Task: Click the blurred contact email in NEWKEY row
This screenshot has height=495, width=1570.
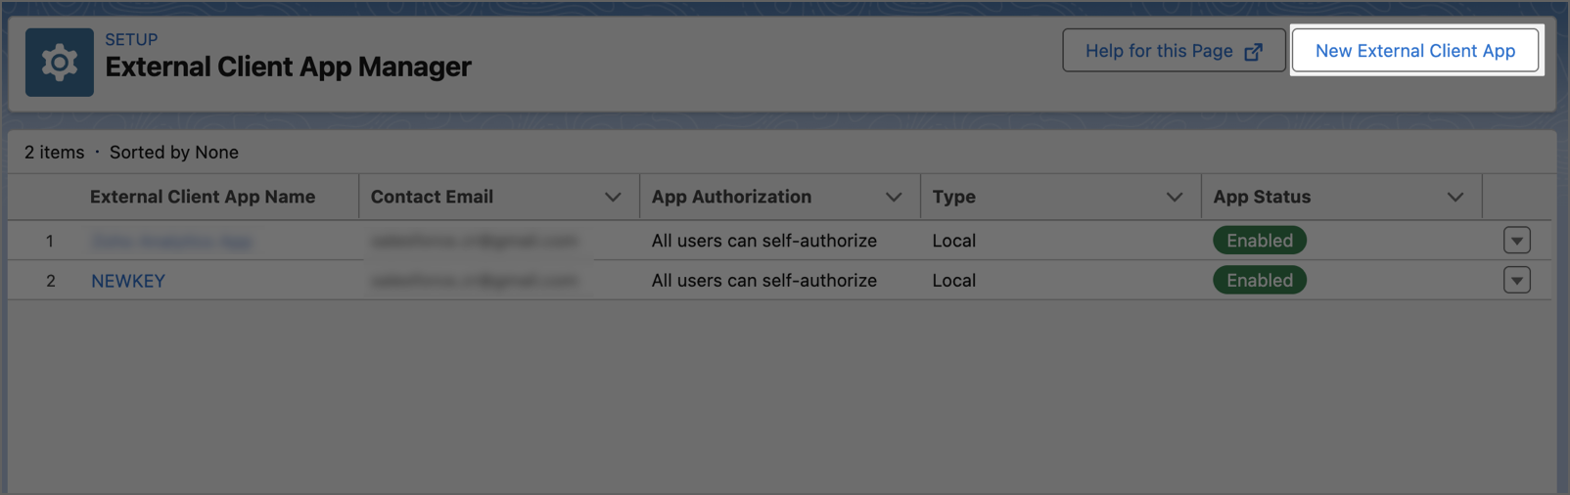Action: pos(475,281)
